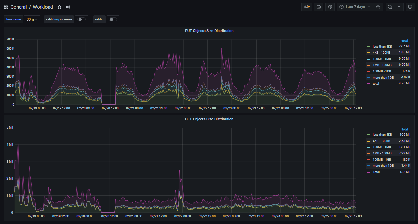Click the zoom out time range icon
The width and height of the screenshot is (418, 224).
(x=378, y=7)
